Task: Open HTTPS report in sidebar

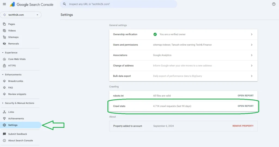Action: [x=12, y=65]
